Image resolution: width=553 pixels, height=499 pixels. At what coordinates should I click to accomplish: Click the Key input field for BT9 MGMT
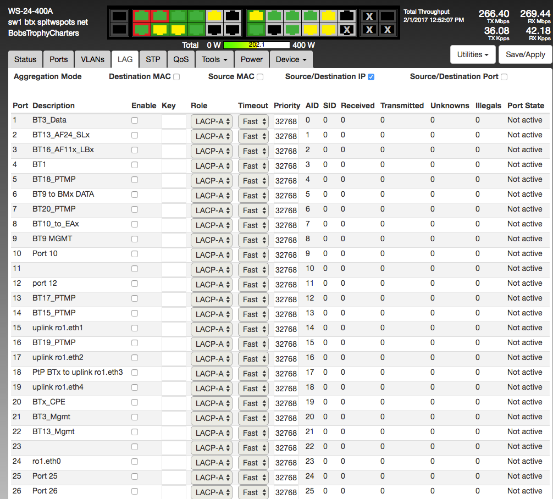174,239
